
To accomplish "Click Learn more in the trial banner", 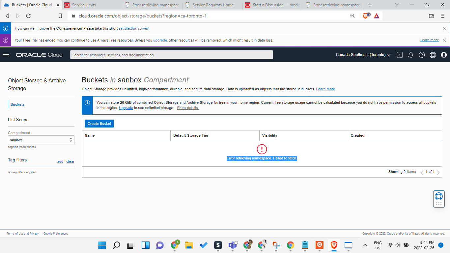I will pyautogui.click(x=430, y=40).
